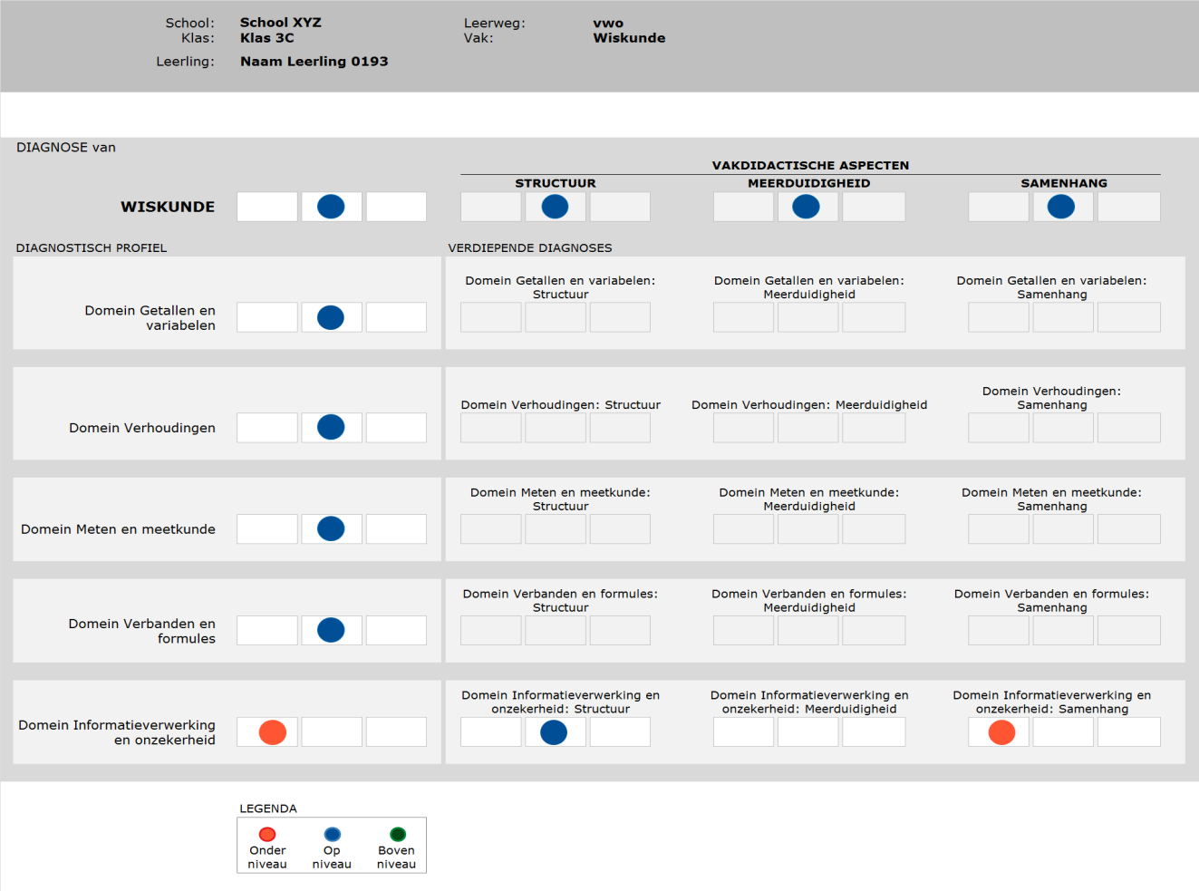Click the green Boven niveau legend dot

(397, 834)
